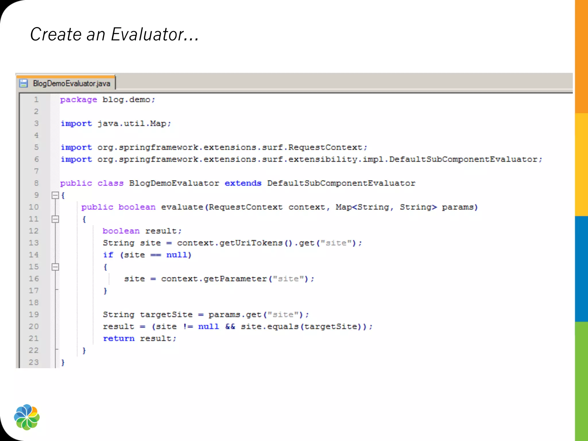Click 'params.get' on line 19

point(235,315)
